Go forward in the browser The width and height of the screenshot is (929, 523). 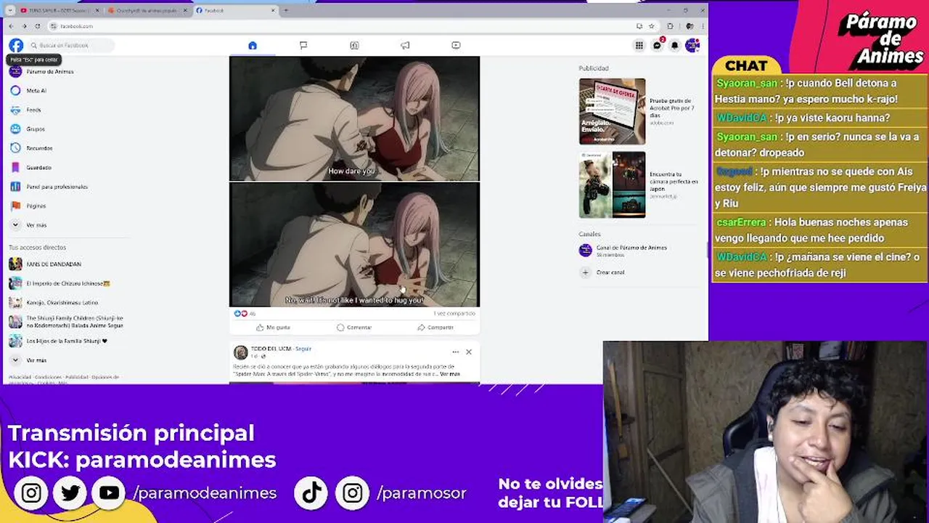click(24, 26)
